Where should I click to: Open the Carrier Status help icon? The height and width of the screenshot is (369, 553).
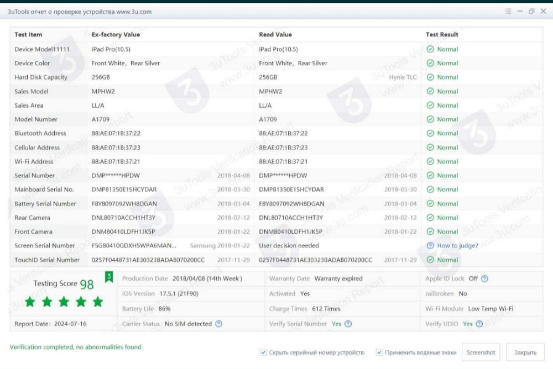pos(218,324)
